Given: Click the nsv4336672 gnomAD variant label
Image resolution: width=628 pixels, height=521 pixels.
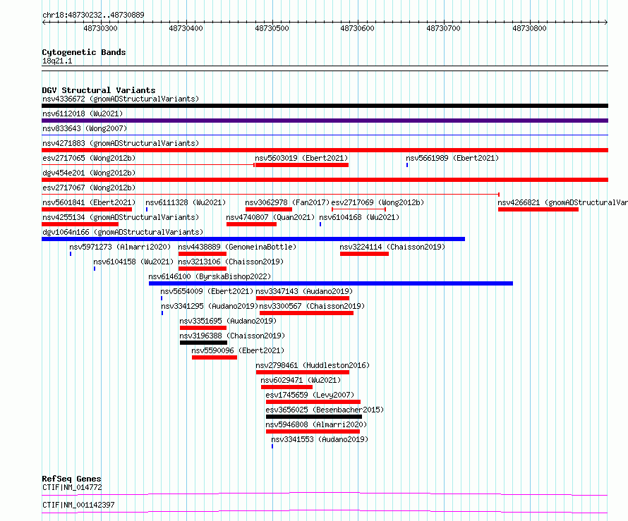Looking at the screenshot, I should pyautogui.click(x=121, y=99).
